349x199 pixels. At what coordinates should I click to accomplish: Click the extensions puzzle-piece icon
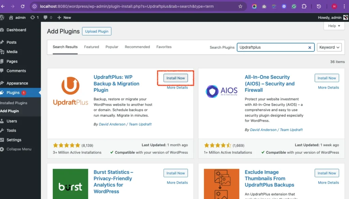[304, 6]
